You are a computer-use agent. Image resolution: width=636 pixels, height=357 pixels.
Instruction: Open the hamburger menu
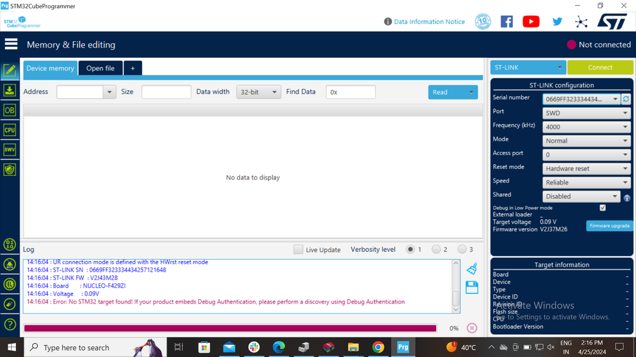(11, 44)
